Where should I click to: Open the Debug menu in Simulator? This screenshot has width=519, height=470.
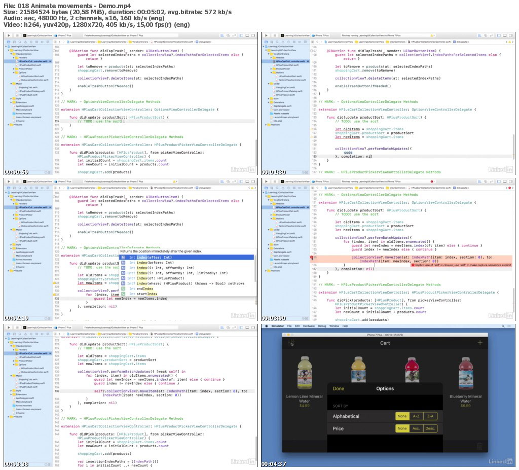322,326
